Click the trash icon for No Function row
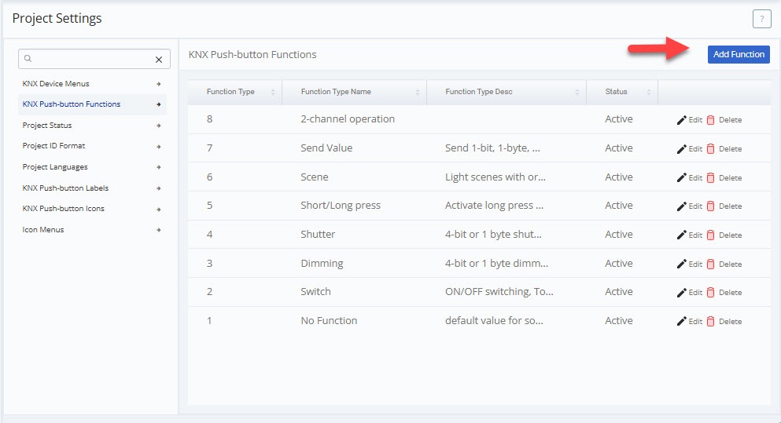This screenshot has width=781, height=423. coord(711,321)
